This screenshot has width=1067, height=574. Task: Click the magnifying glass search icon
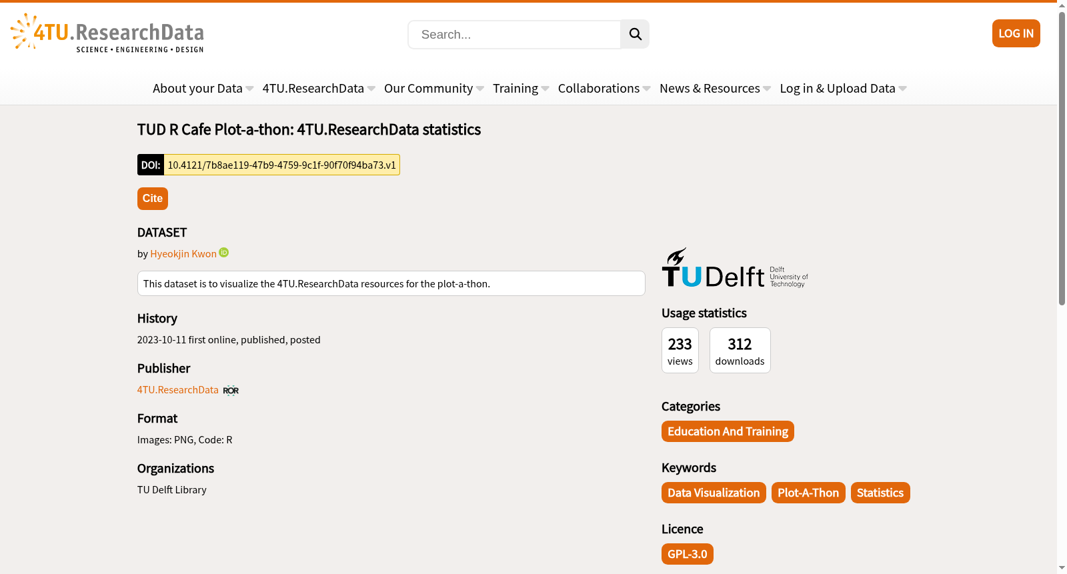(635, 34)
